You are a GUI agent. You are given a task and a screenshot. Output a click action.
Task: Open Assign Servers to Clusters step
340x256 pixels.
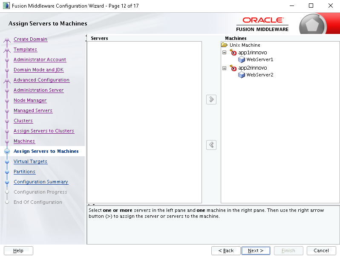point(44,131)
